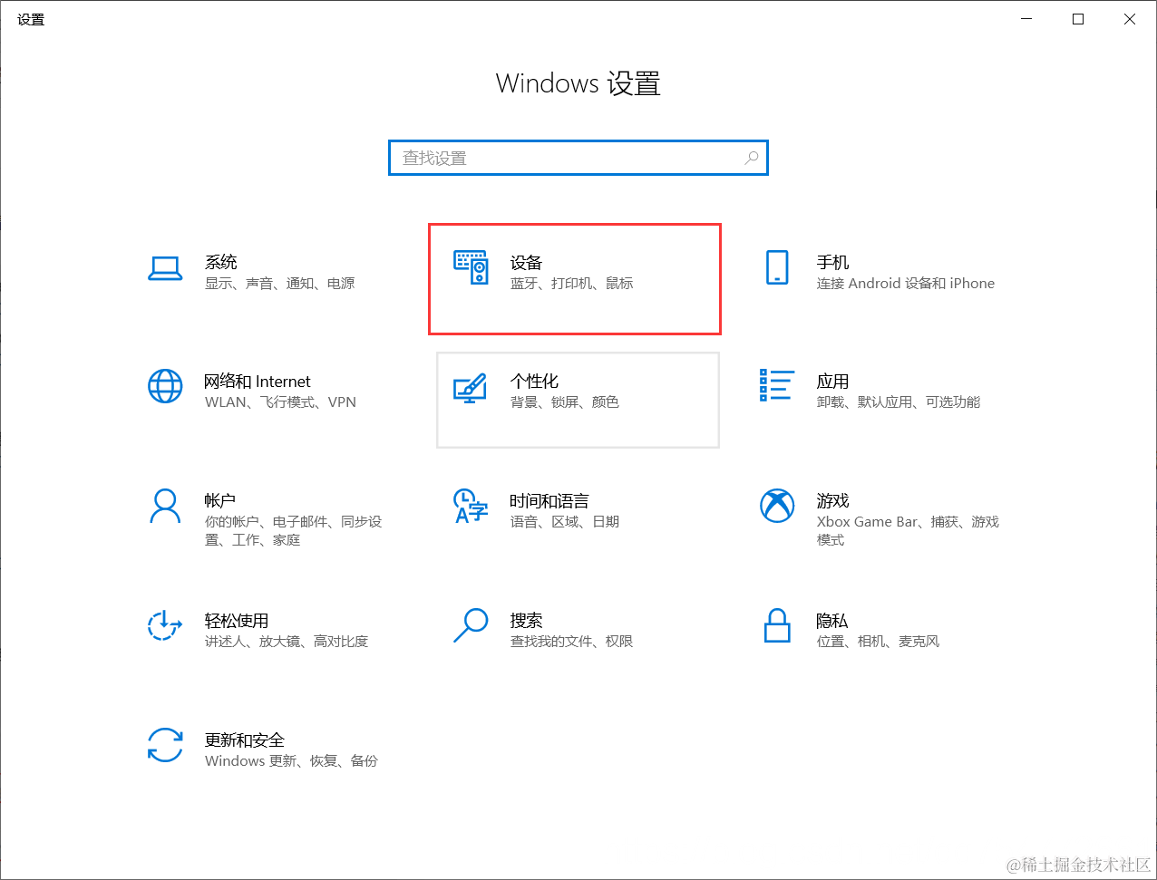
Task: Click the 轻松使用 dashed clock icon
Action: pyautogui.click(x=164, y=625)
